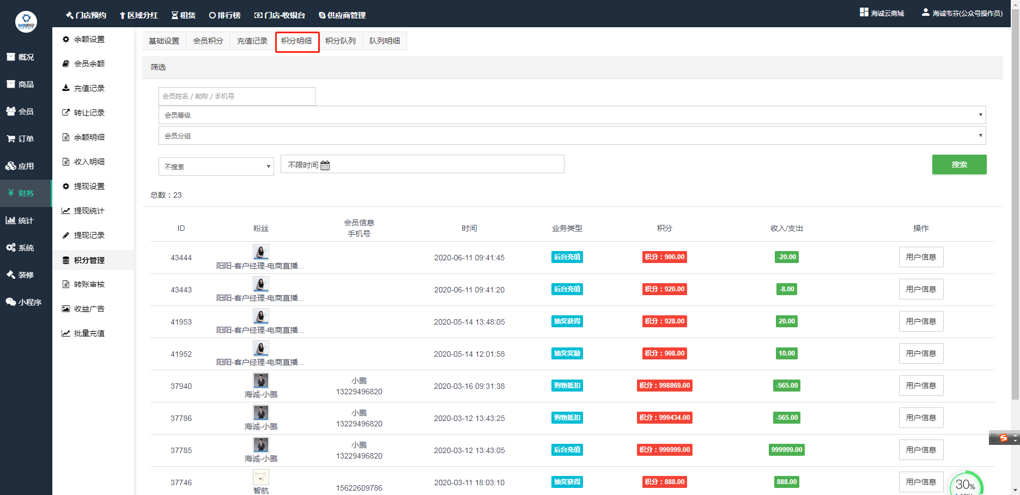The width and height of the screenshot is (1020, 495).
Task: Click the site logo in top-left corner
Action: (26, 22)
